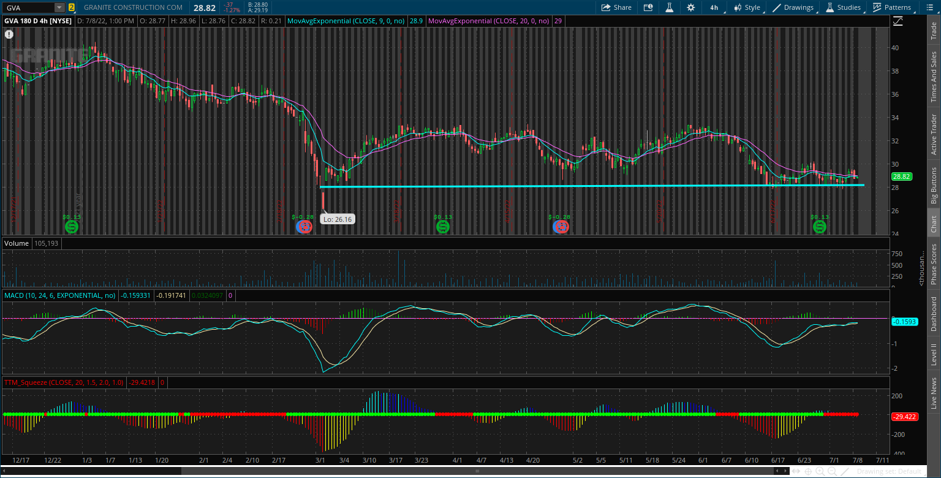Image resolution: width=941 pixels, height=478 pixels.
Task: Click the Lo: 26.16 price bubble
Action: [337, 219]
